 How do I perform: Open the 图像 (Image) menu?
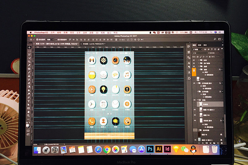65,33
